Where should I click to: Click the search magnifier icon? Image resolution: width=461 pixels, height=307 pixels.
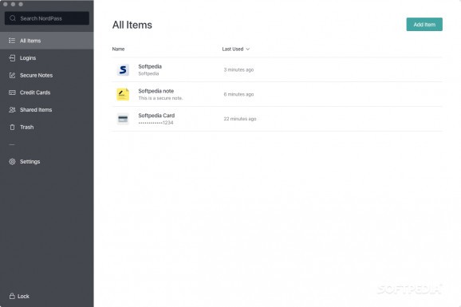[12, 18]
